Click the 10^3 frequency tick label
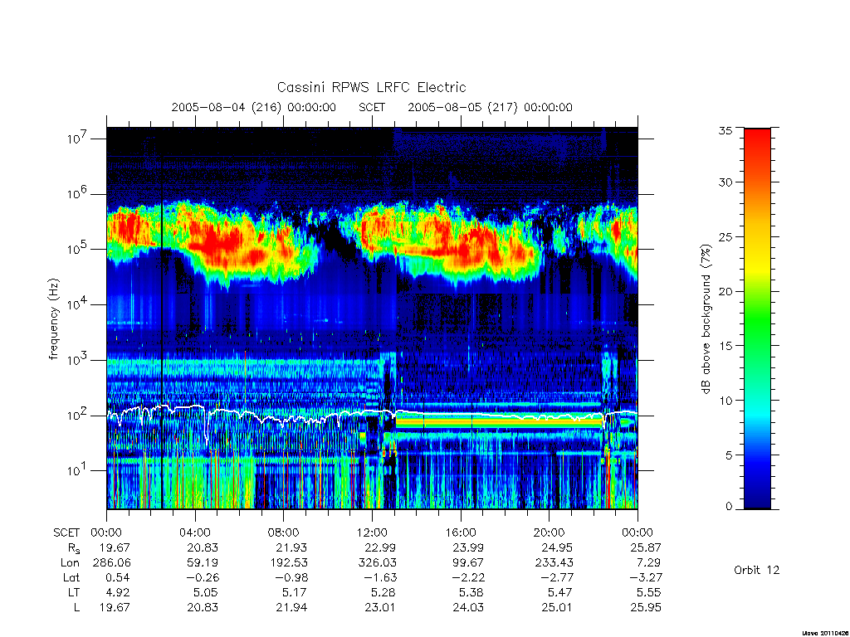This screenshot has width=850, height=637. click(78, 360)
